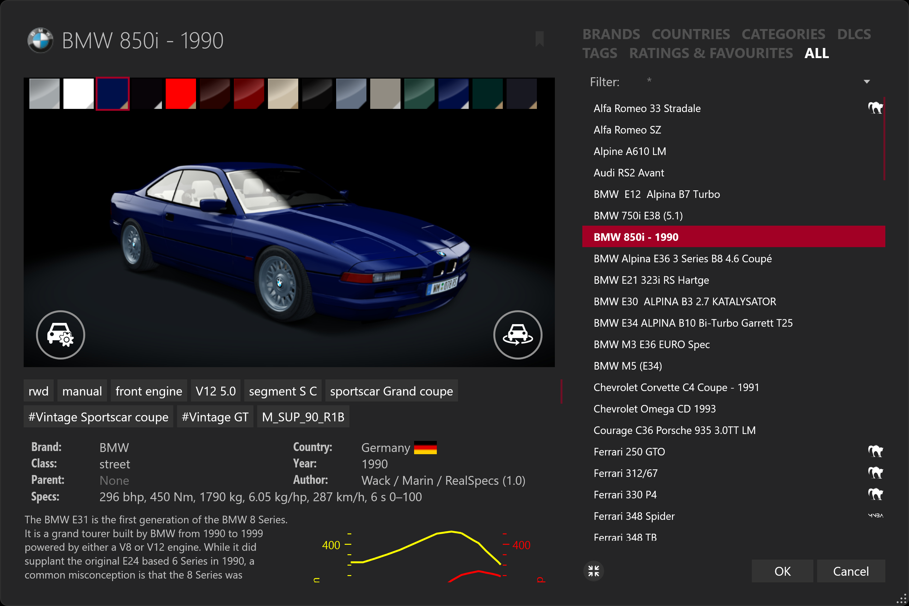Select the ALL tab
Viewport: 909px width, 606px height.
pyautogui.click(x=816, y=53)
